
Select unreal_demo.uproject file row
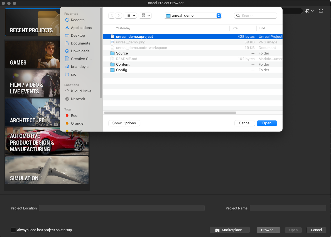point(193,36)
